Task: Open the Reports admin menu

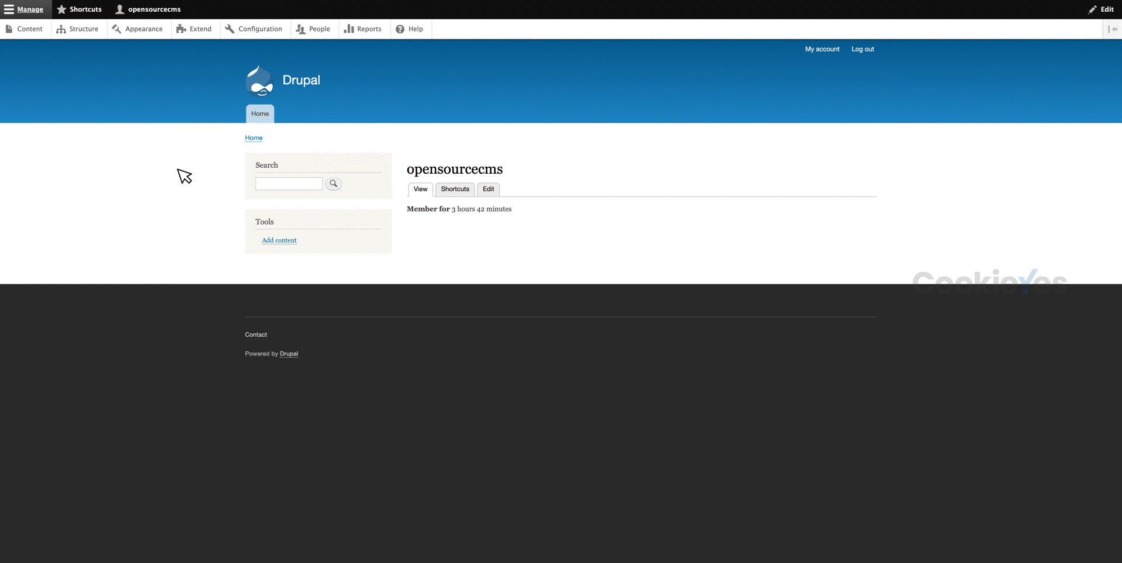Action: [x=363, y=29]
